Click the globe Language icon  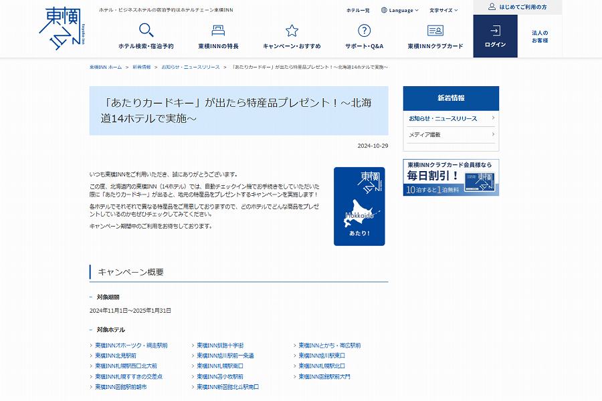coord(384,11)
